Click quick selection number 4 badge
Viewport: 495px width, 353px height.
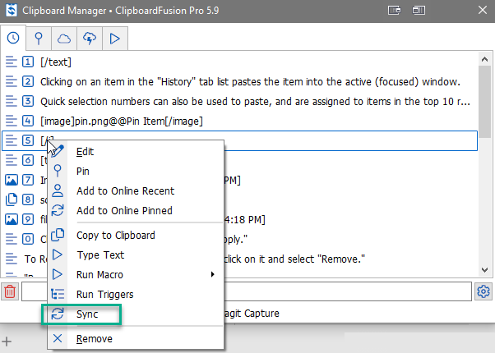(x=28, y=121)
